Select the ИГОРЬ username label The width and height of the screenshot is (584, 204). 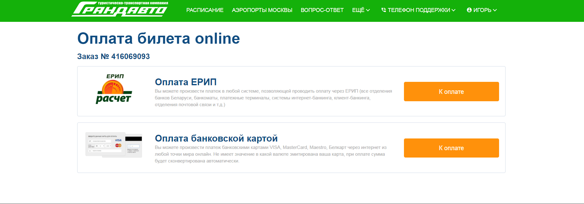point(482,10)
